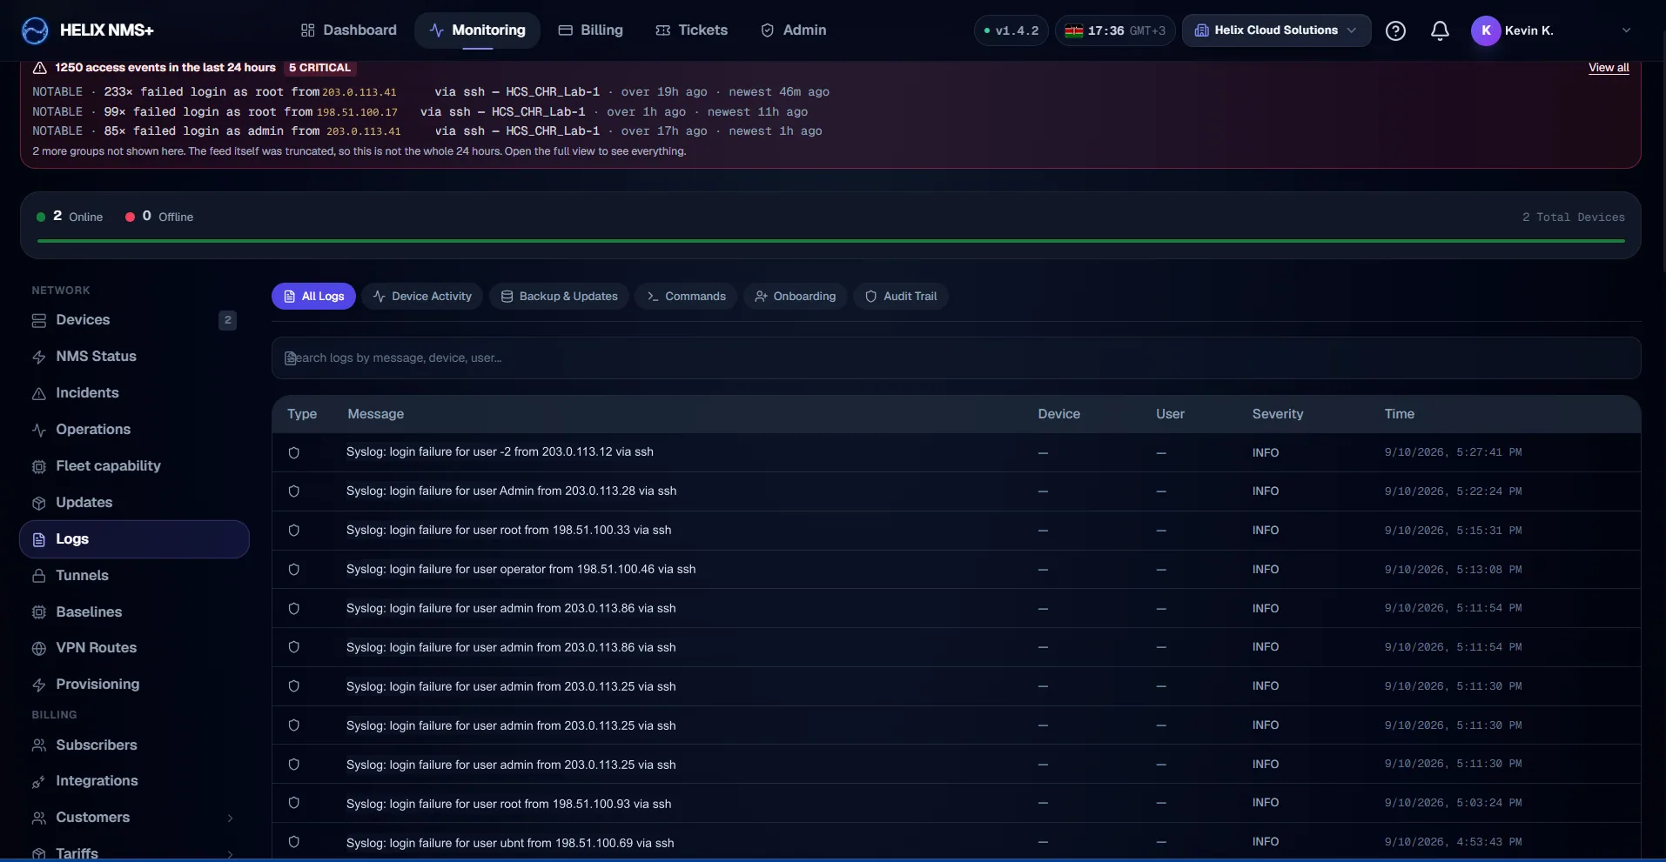This screenshot has width=1666, height=862.
Task: Open the Admin menu
Action: tap(794, 30)
